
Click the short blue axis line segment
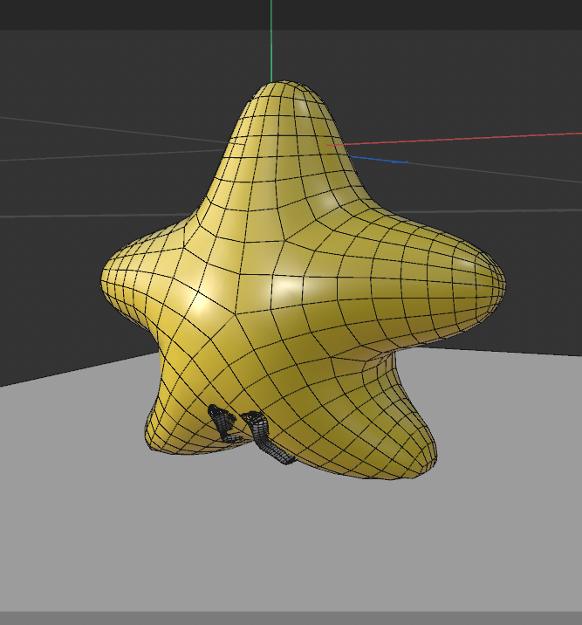pyautogui.click(x=380, y=159)
